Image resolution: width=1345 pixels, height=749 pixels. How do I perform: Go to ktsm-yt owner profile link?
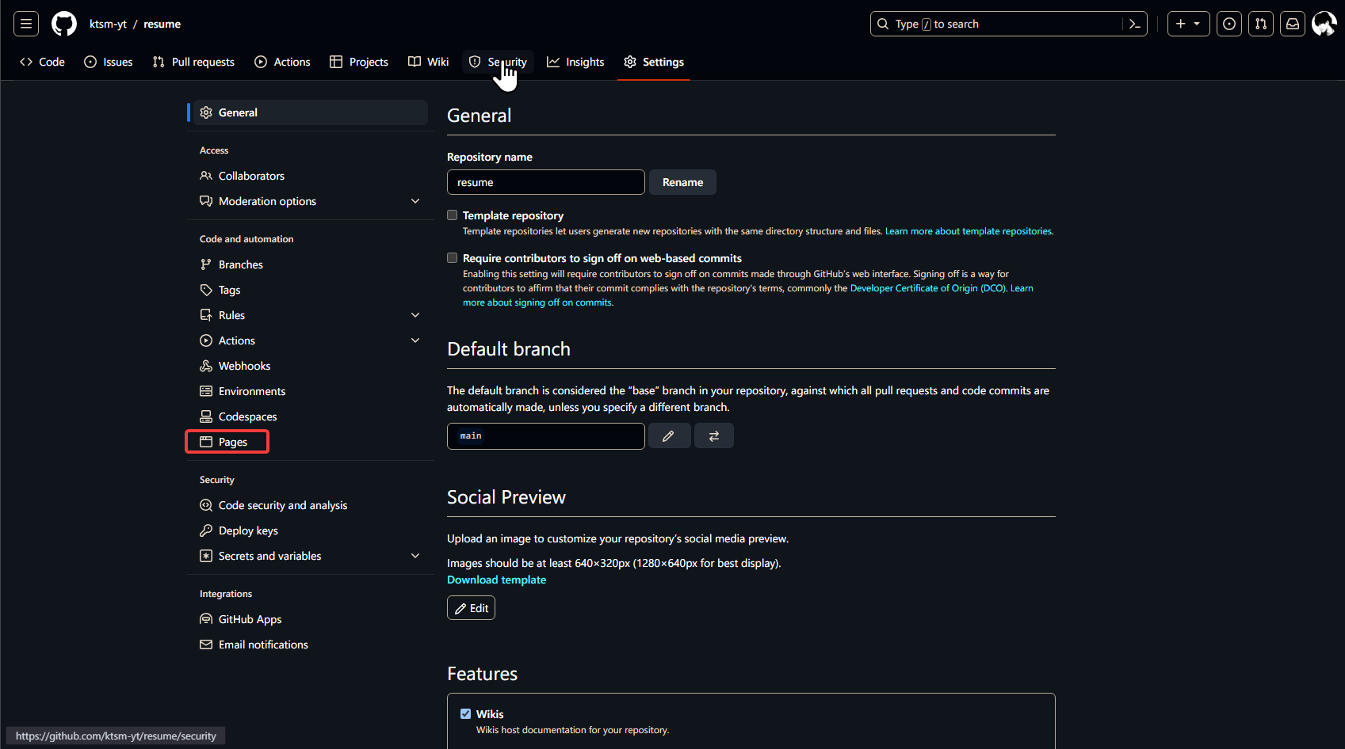108,24
